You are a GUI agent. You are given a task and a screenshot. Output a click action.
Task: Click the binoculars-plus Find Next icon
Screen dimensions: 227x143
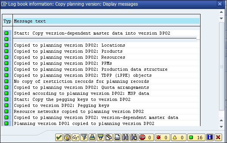pyautogui.click(x=134, y=137)
